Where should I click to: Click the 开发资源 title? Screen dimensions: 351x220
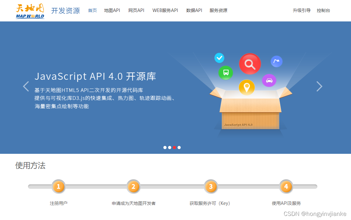[x=65, y=10]
